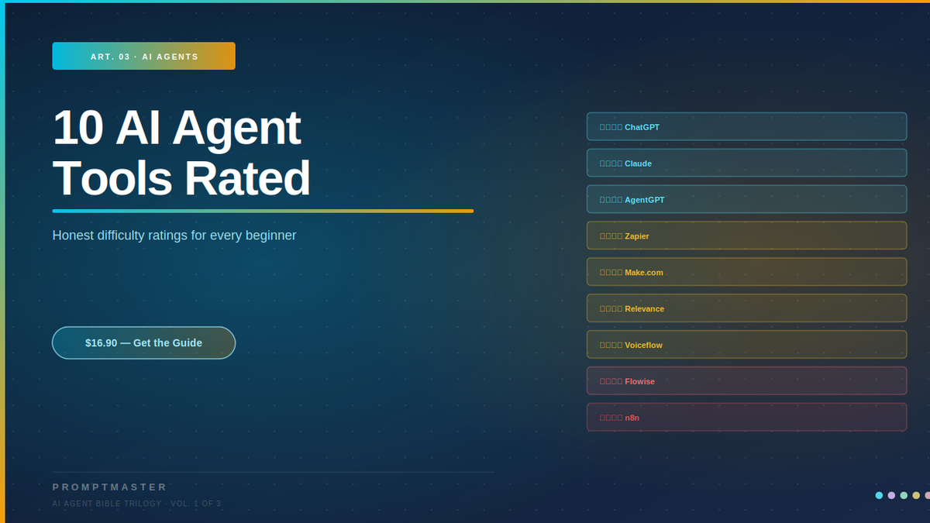930x523 pixels.
Task: Open the ChatGPT tool row
Action: [x=746, y=126]
